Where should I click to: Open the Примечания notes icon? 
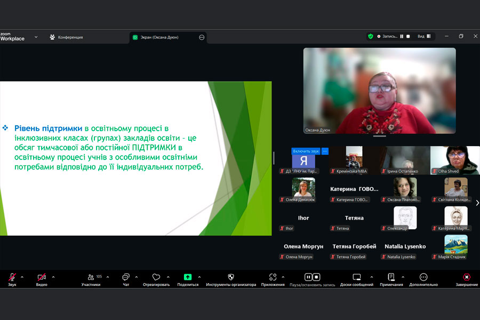(x=391, y=277)
